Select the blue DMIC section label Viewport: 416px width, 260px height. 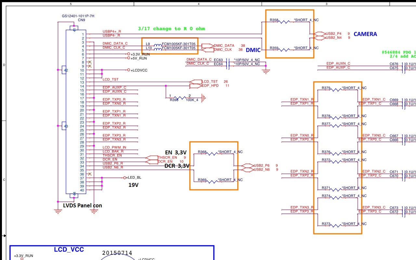pos(253,50)
